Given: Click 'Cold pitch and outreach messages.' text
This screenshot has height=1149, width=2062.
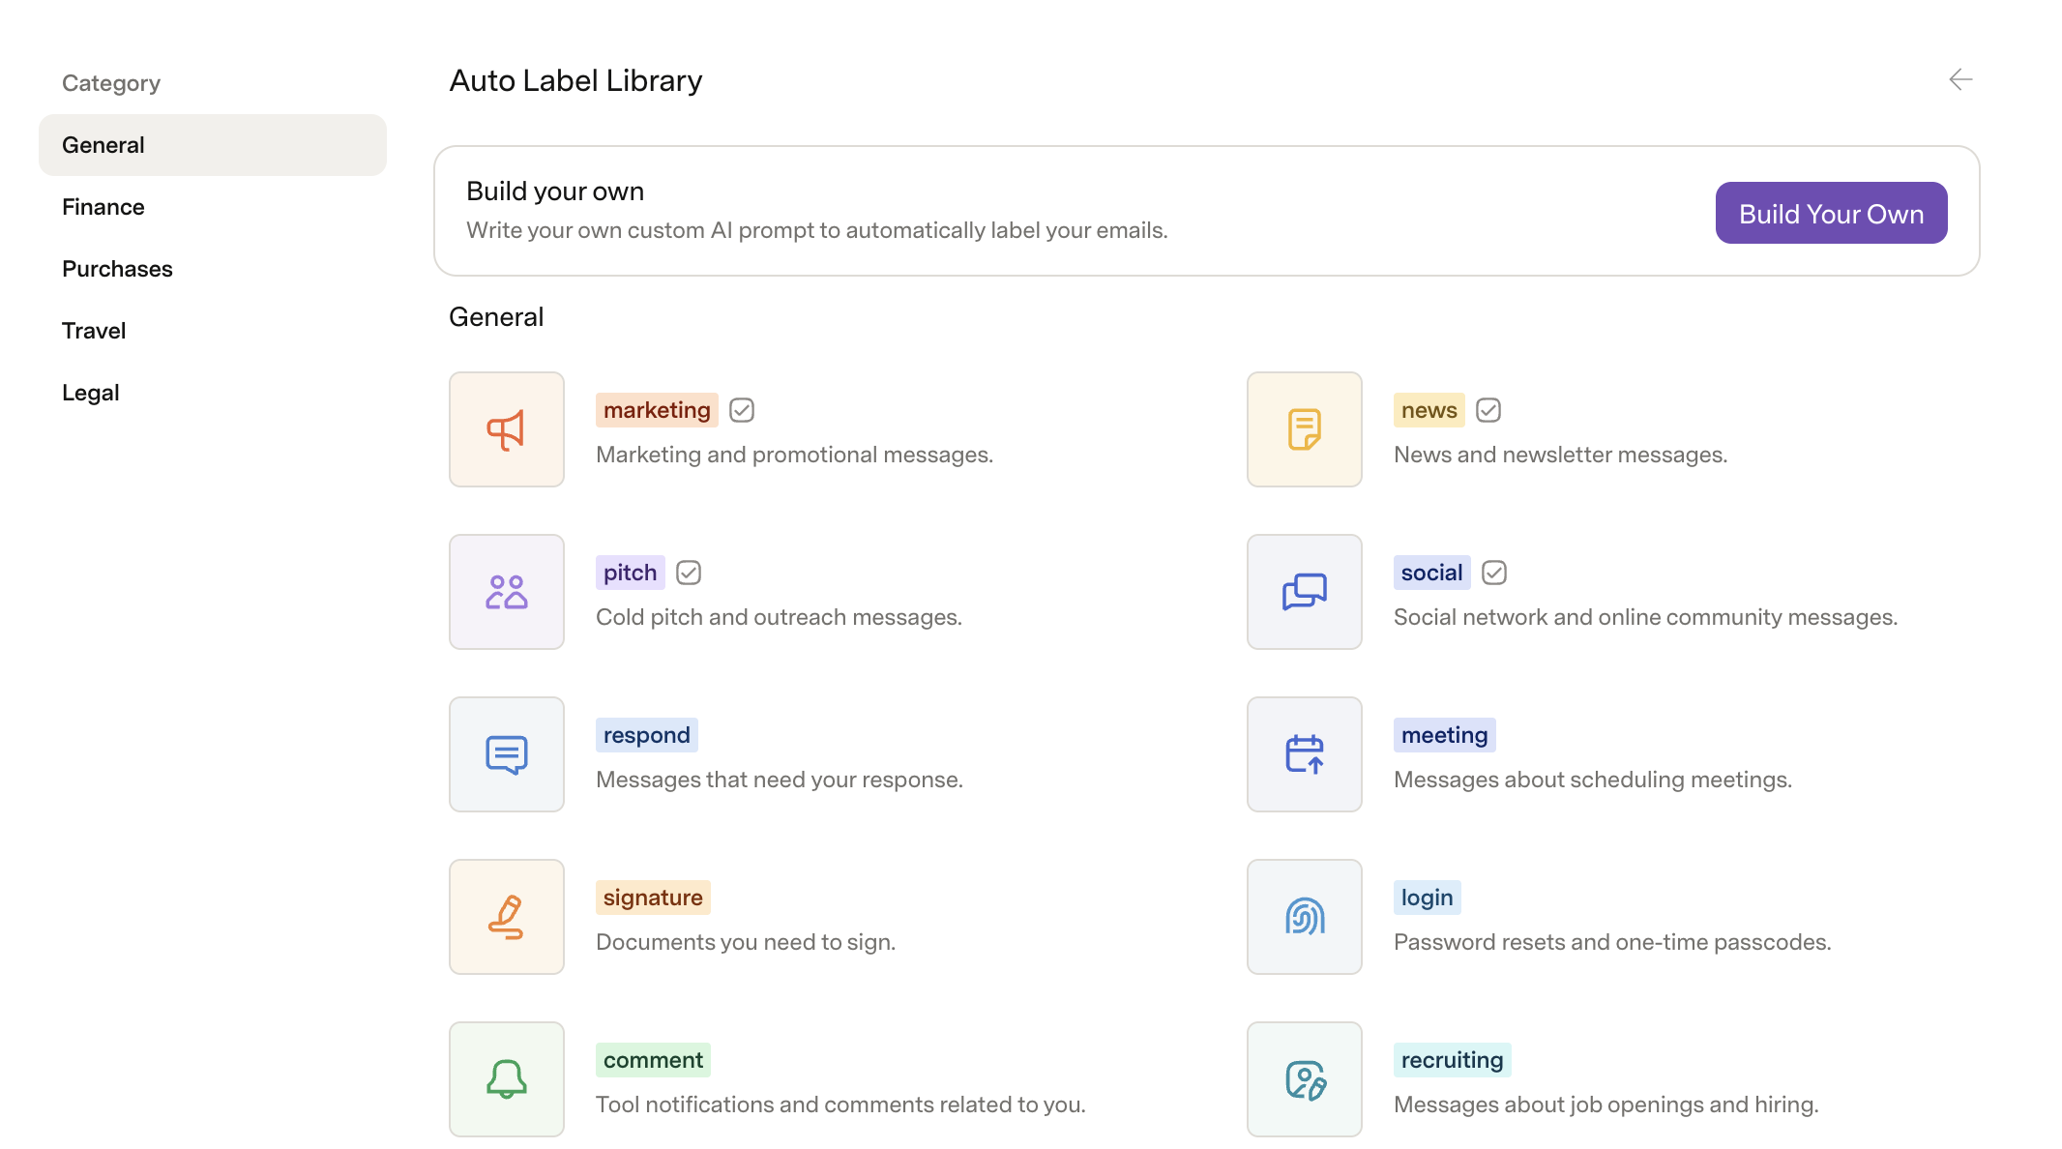Looking at the screenshot, I should pyautogui.click(x=779, y=617).
